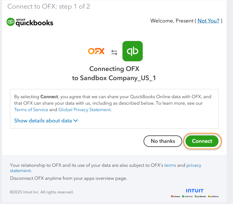Open the Terms of Service link
The width and height of the screenshot is (233, 204).
click(31, 110)
